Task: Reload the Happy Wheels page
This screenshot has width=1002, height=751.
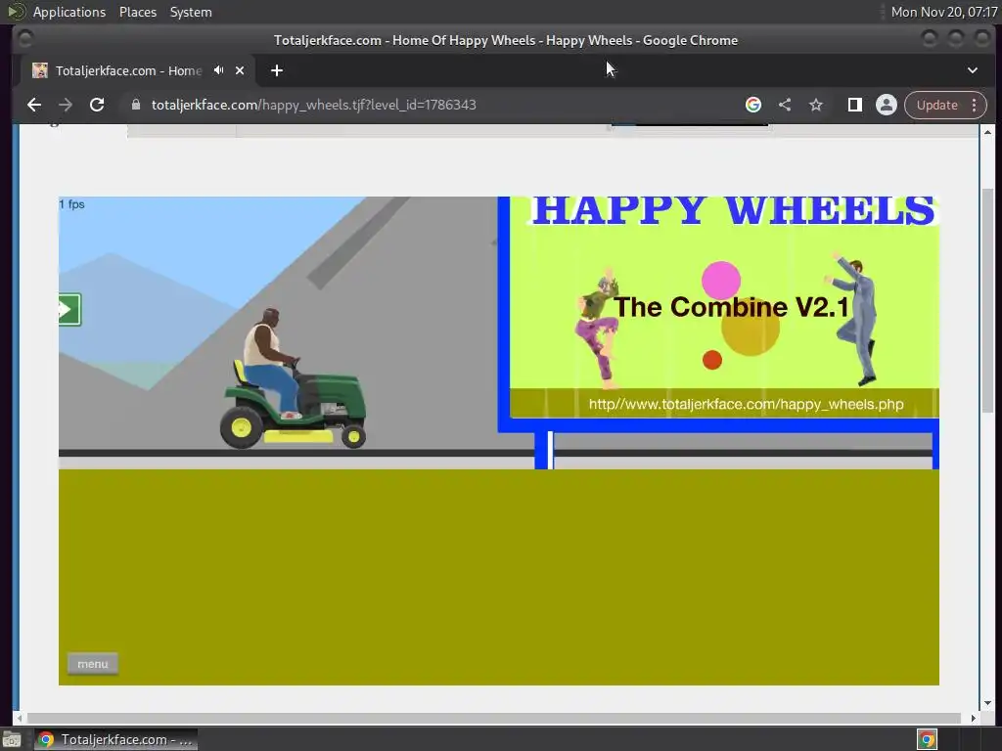Action: click(97, 105)
